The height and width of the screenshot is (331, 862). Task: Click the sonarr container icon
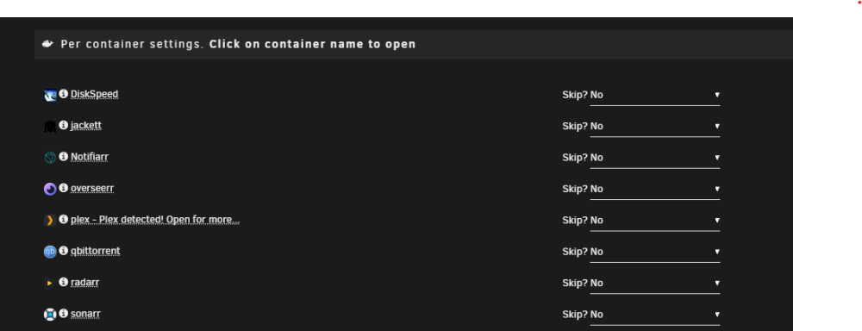coord(50,315)
